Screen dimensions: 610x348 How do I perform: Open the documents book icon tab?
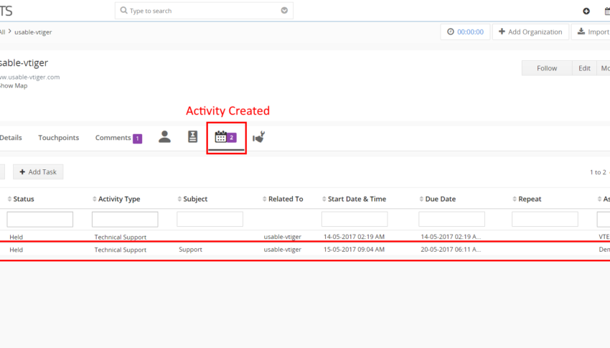[192, 136]
